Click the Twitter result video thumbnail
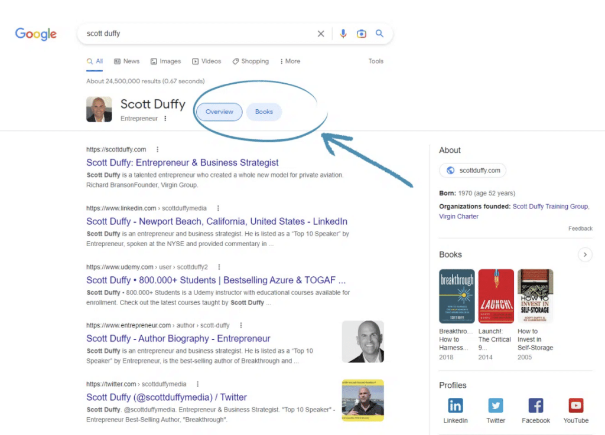The width and height of the screenshot is (605, 435). [363, 400]
